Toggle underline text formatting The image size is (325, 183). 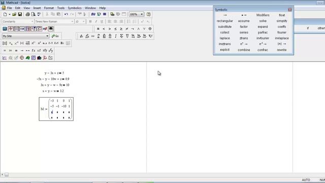(x=102, y=21)
